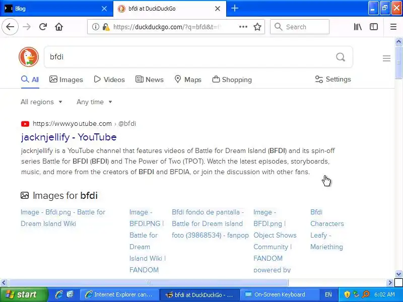Click horizontal scrollbar right arrow
403x302 pixels.
click(x=390, y=283)
